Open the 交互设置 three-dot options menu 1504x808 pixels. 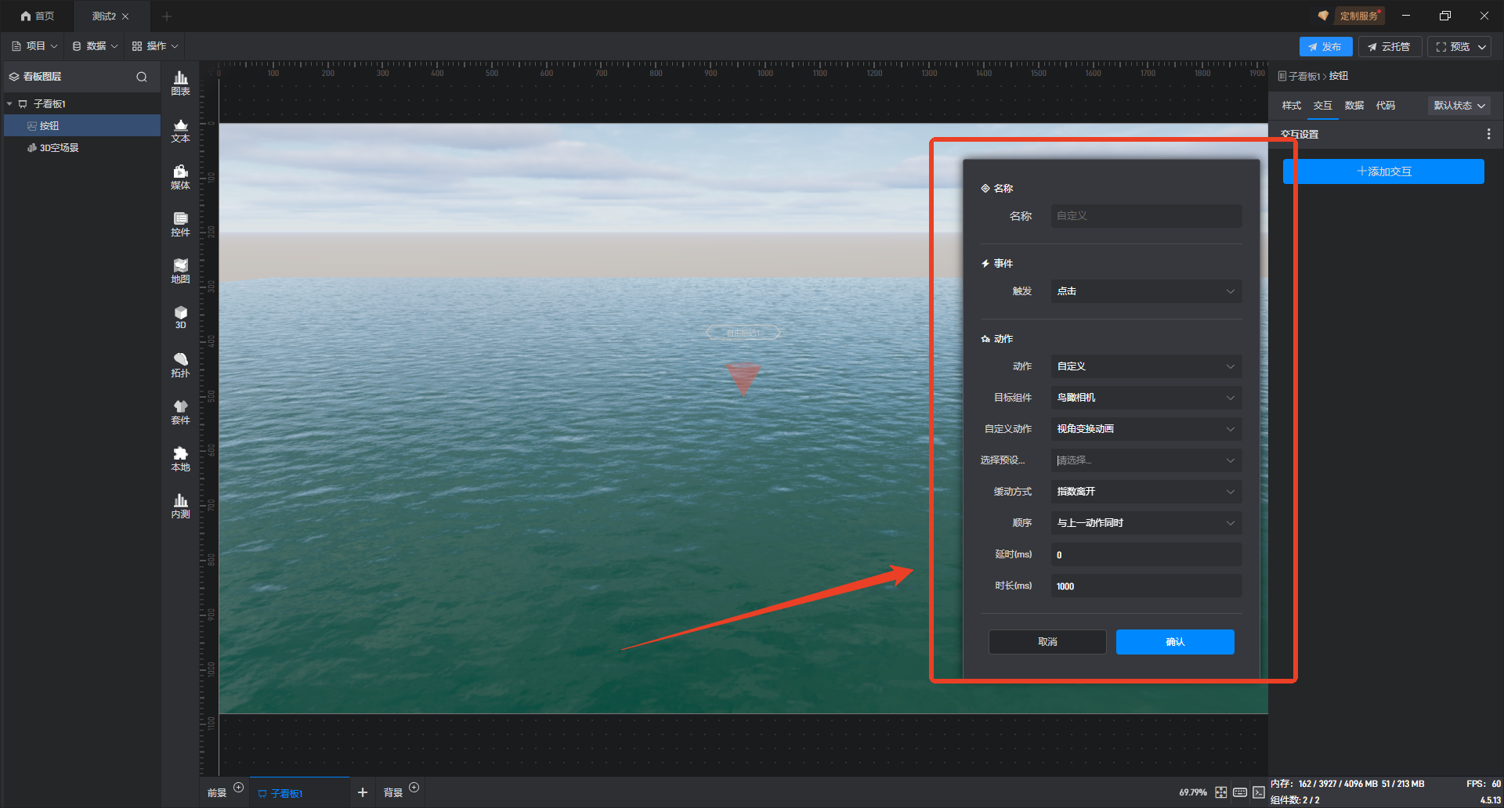click(x=1488, y=135)
